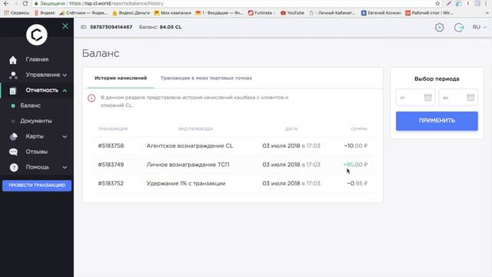Select transaction #5183749

click(111, 165)
